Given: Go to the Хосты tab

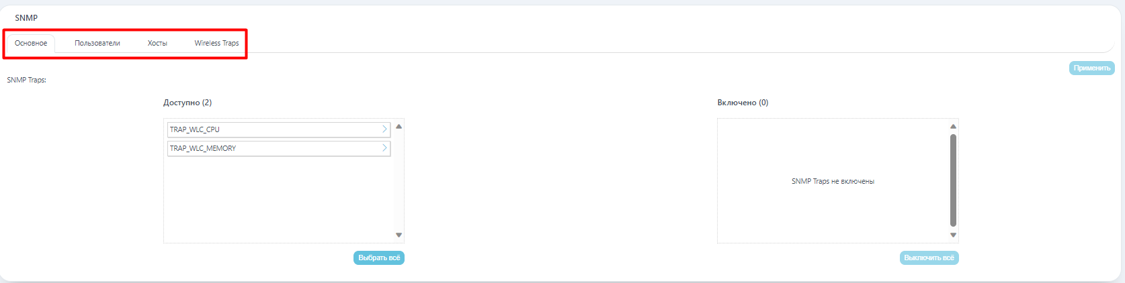Looking at the screenshot, I should point(157,43).
